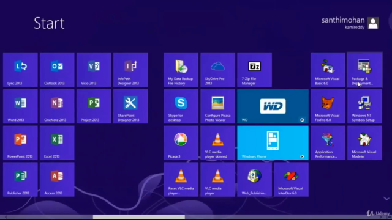Click the small badge on WD tile

pos(302,120)
